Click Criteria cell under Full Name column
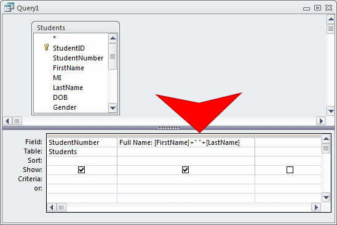 click(186, 179)
